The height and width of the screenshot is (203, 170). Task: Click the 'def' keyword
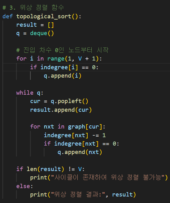pos(7,16)
